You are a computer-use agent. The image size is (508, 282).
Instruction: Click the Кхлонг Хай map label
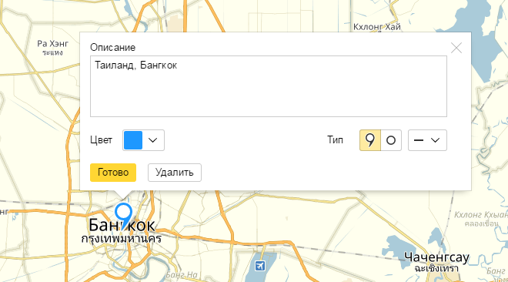click(377, 26)
